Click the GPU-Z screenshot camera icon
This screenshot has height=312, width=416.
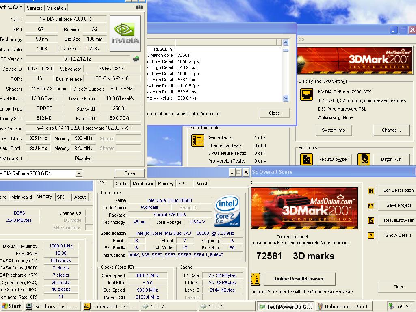(x=139, y=7)
